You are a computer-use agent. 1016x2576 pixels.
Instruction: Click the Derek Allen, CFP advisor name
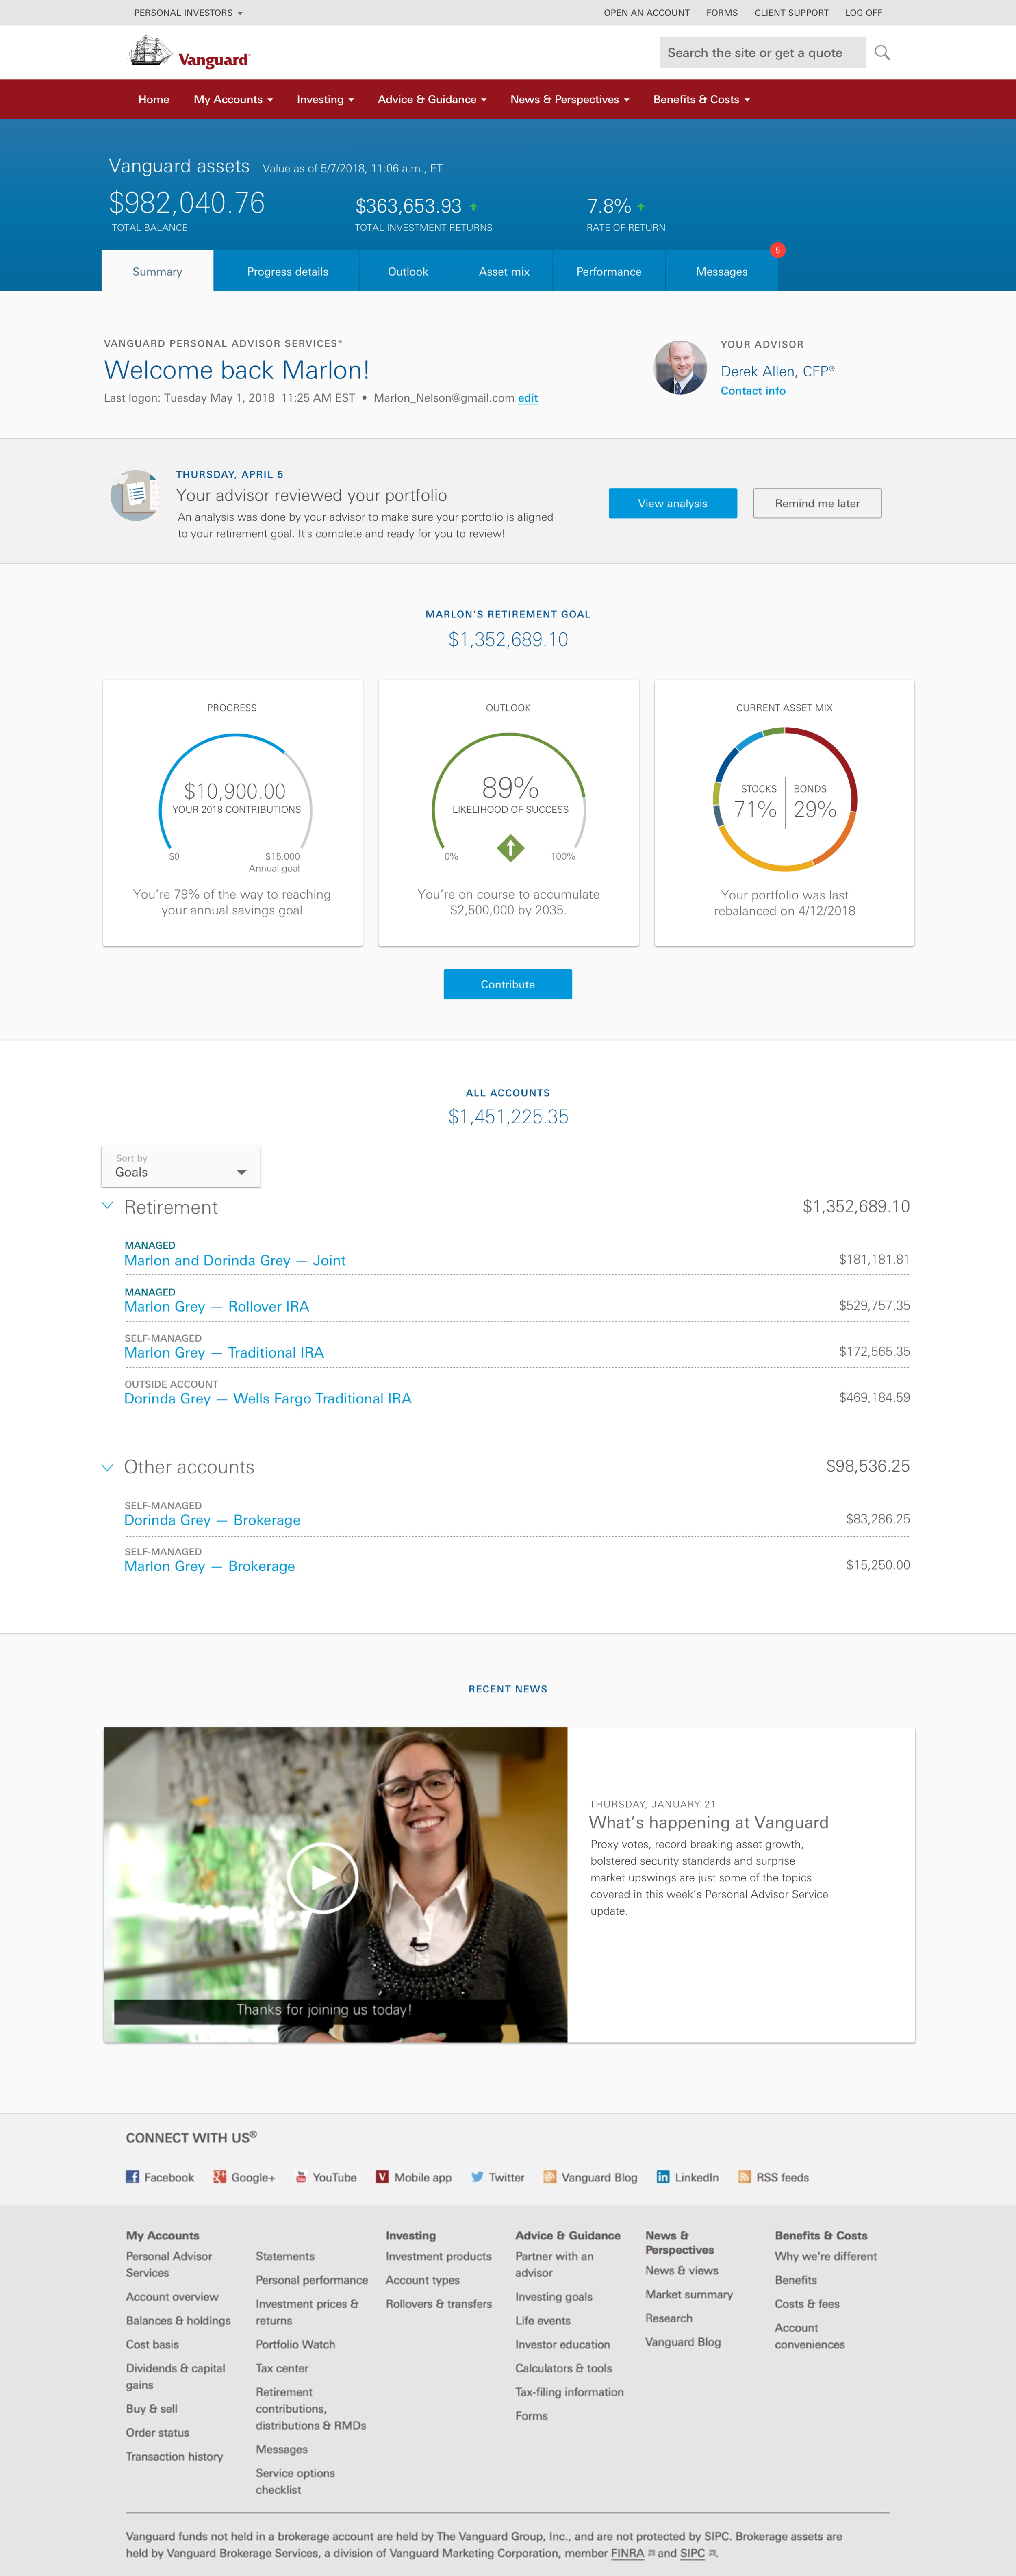pos(777,371)
